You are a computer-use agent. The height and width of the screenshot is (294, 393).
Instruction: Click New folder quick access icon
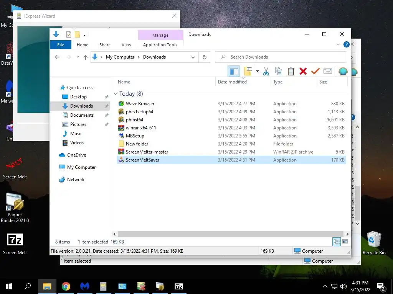pos(77,34)
